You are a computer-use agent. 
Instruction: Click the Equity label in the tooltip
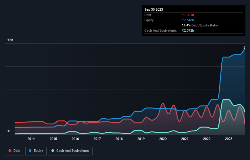(x=149, y=20)
